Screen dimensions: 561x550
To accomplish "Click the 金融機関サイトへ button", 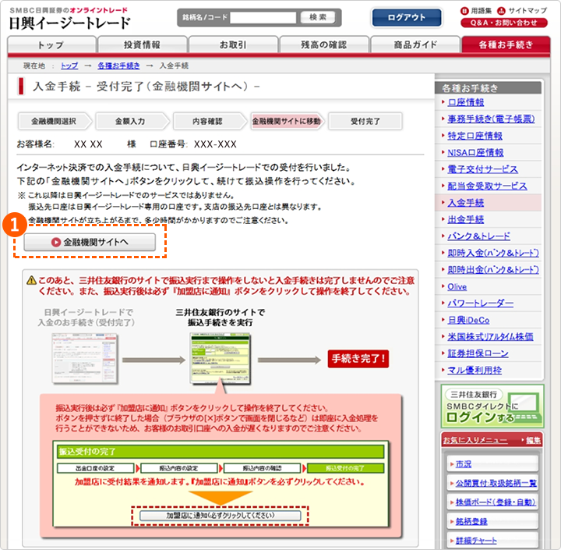I will click(x=90, y=242).
